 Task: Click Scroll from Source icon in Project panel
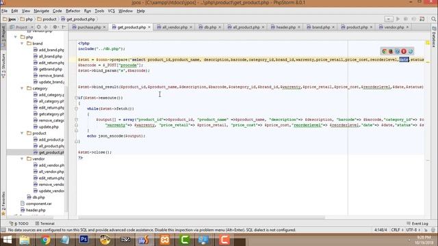pyautogui.click(x=38, y=27)
